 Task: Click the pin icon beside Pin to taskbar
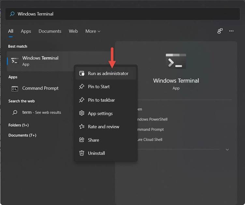[81, 100]
